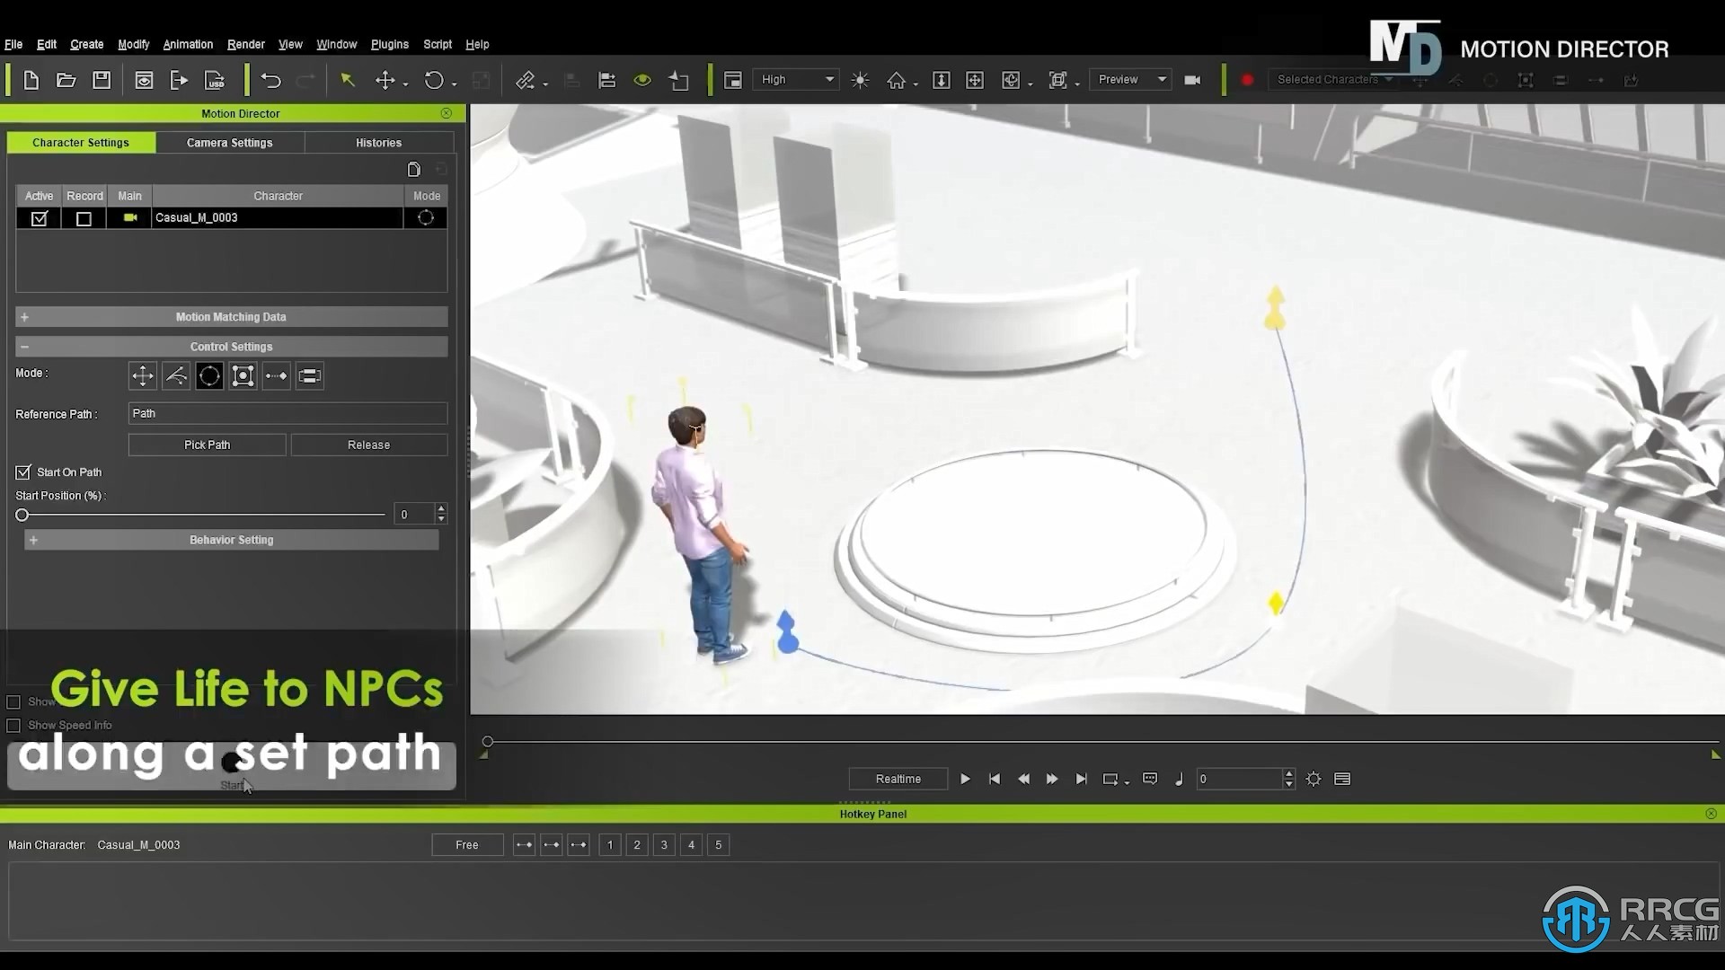
Task: Select the zone mode icon with frame
Action: 243,375
